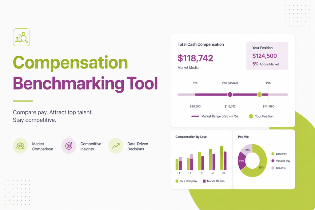Click the "Data-Driven Decisions" label
The width and height of the screenshot is (315, 210).
tap(138, 146)
